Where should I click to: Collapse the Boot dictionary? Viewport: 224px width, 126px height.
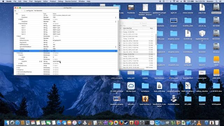[x=17, y=36]
